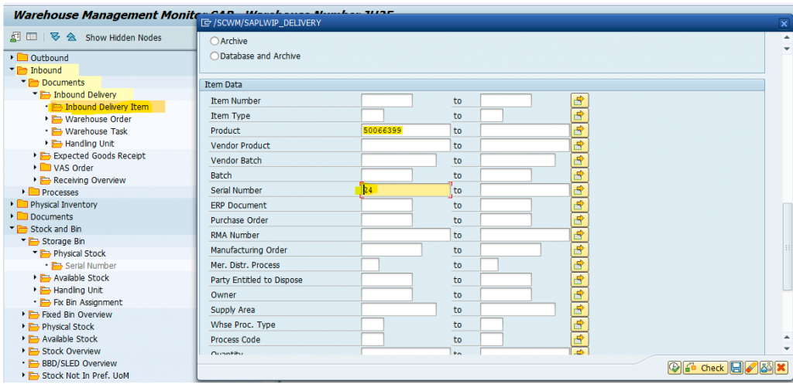Select the Warehouse Task tree entry
Image resolution: width=793 pixels, height=384 pixels.
pos(96,131)
